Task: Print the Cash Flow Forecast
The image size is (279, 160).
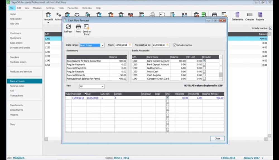Action: 78,29
